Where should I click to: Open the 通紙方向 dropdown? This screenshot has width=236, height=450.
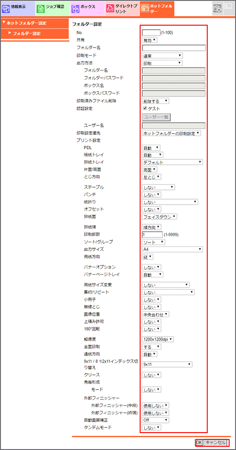150,354
